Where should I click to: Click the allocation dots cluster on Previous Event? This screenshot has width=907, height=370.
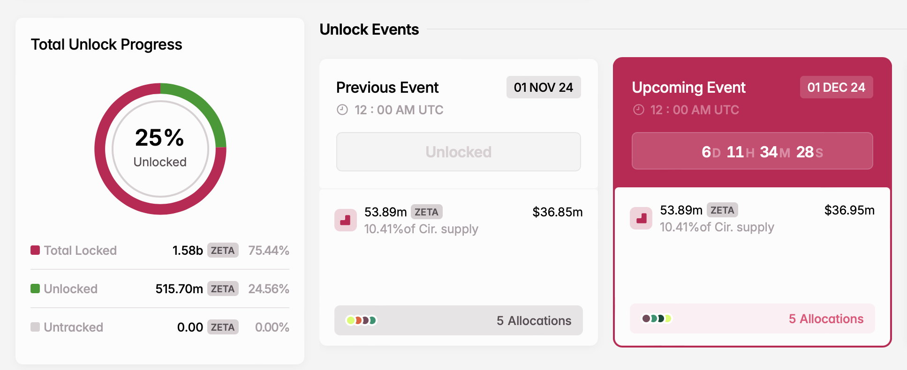pos(361,320)
